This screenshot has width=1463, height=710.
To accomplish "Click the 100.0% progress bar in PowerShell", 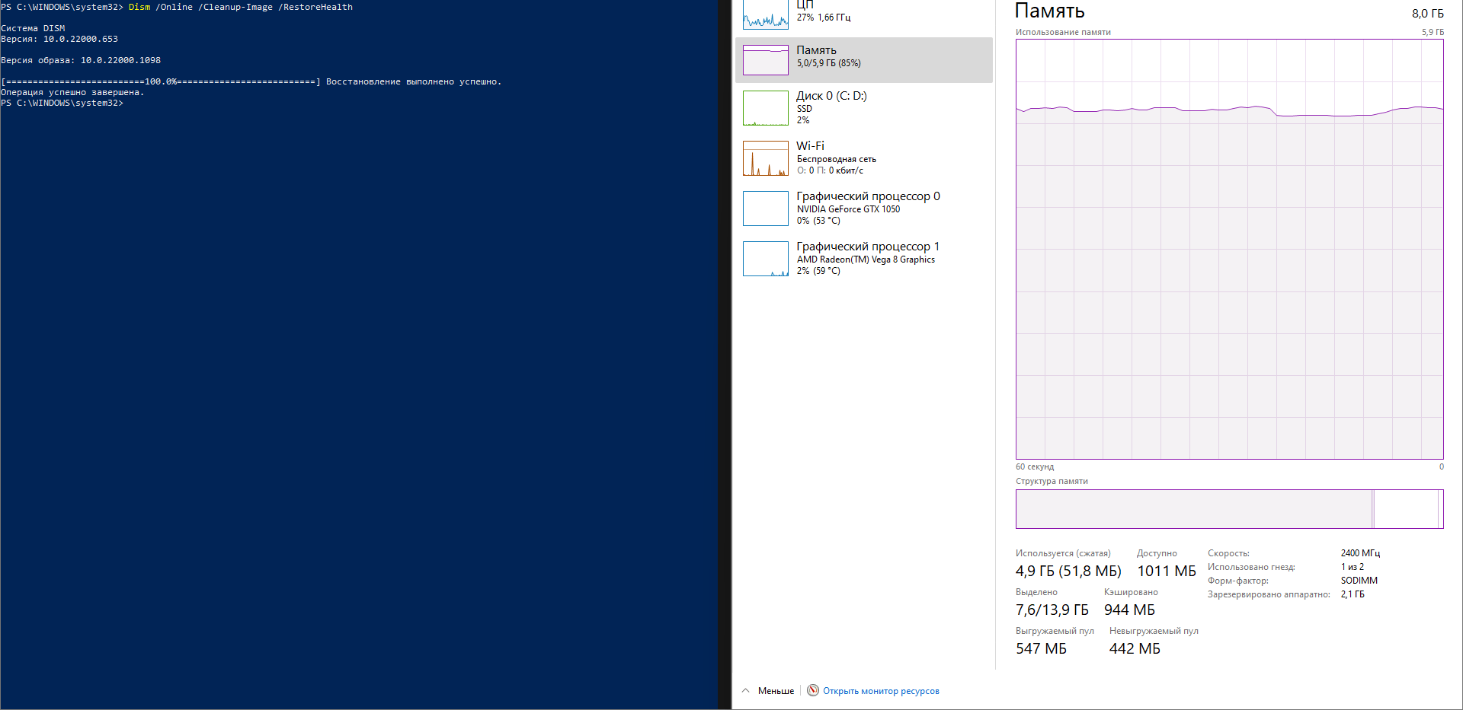I will pos(161,81).
